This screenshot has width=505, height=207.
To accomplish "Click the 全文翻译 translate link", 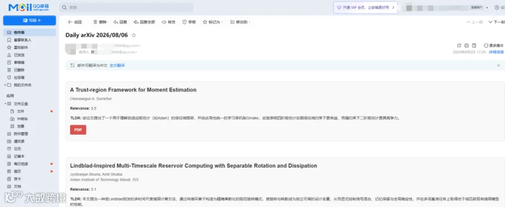I will [117, 65].
